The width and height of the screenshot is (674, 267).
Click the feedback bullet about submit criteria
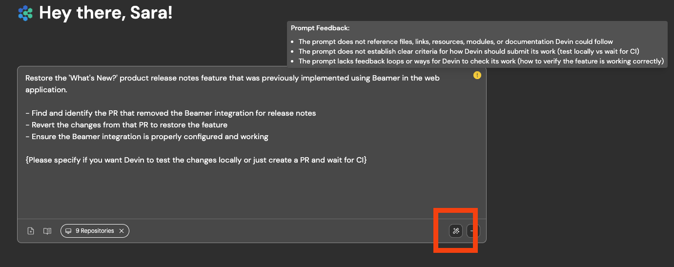[469, 51]
